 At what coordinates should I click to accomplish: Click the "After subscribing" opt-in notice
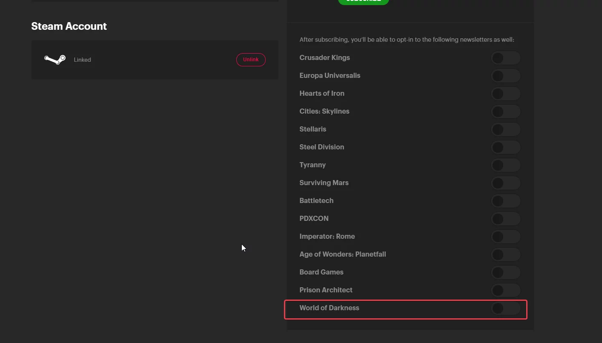coord(407,40)
